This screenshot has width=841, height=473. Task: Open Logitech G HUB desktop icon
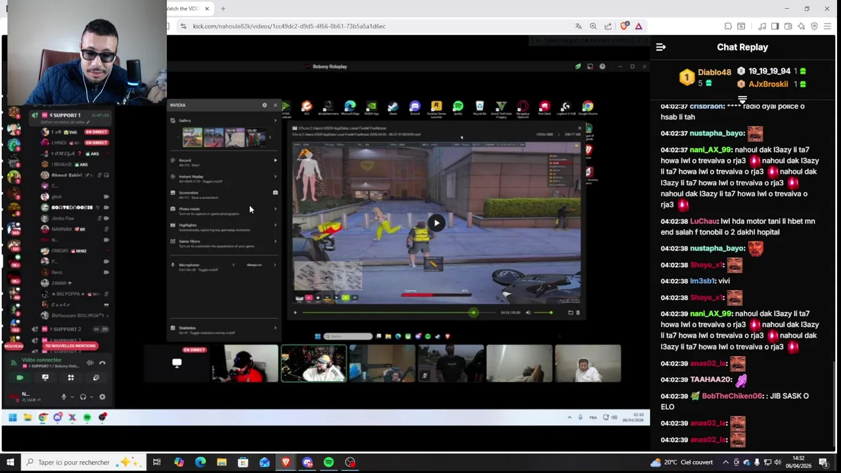point(566,107)
